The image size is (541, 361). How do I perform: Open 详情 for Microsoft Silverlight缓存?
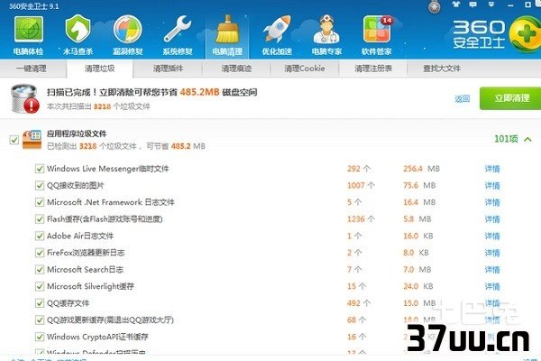pyautogui.click(x=492, y=286)
